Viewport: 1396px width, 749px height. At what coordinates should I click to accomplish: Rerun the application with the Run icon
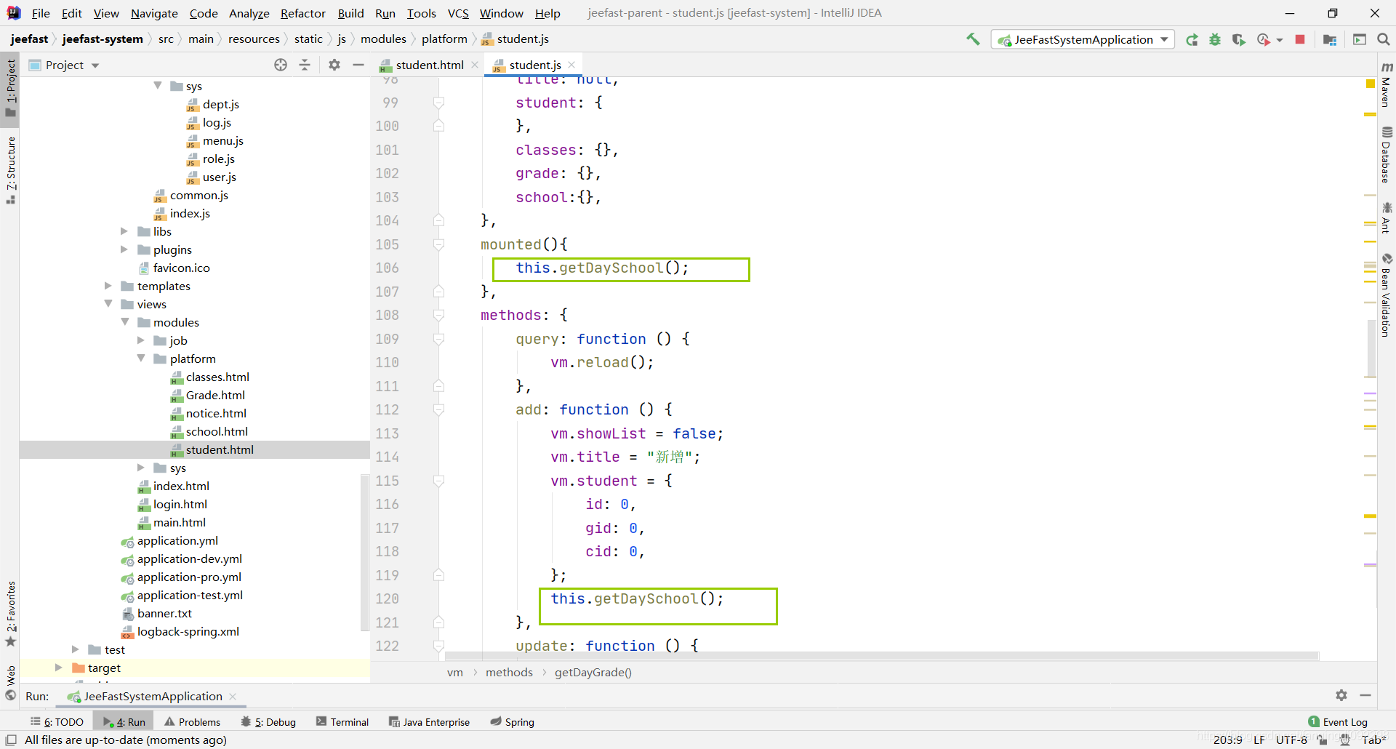[1192, 40]
